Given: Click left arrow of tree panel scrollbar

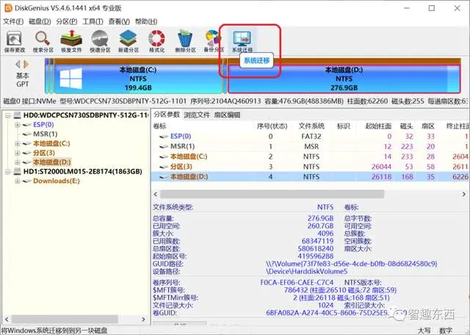Looking at the screenshot, I should [7, 319].
